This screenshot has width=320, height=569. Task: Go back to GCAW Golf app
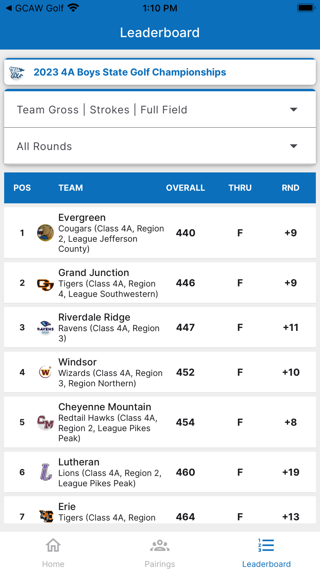[x=35, y=8]
